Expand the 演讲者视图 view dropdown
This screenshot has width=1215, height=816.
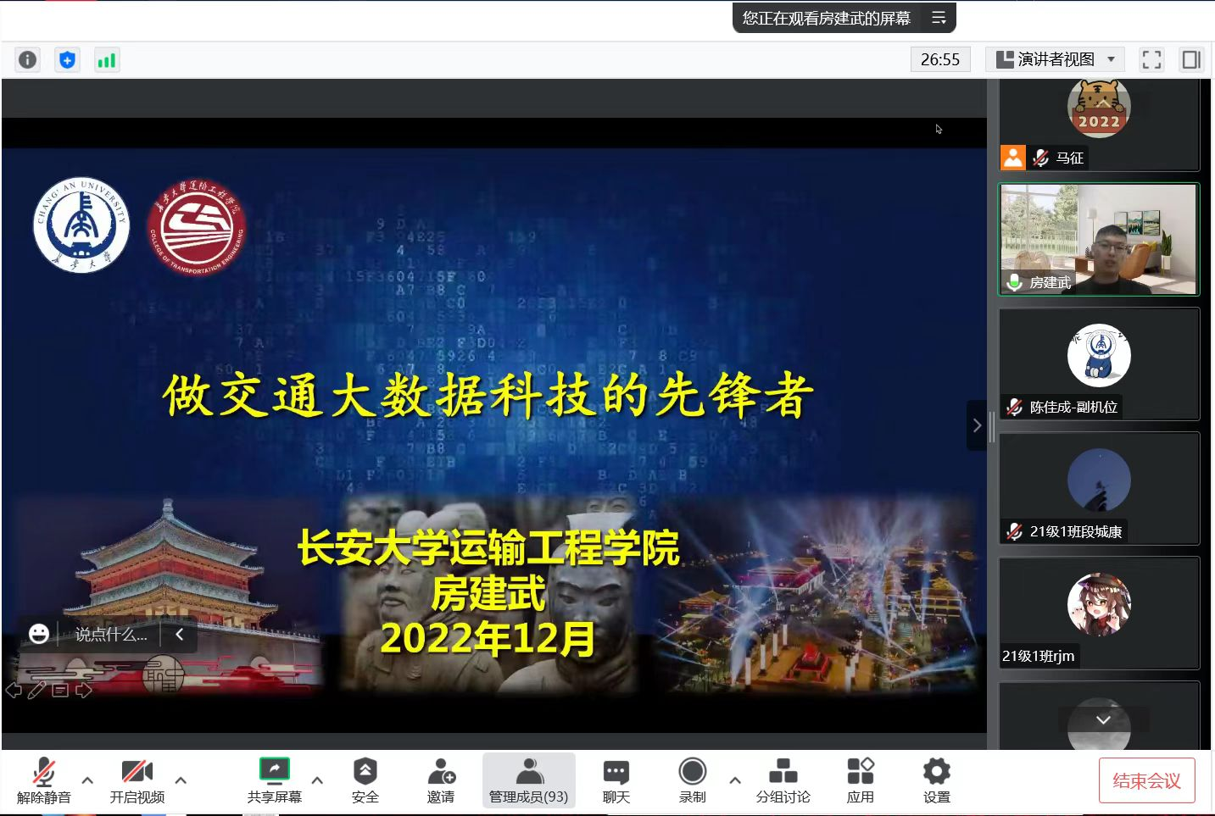click(1056, 59)
